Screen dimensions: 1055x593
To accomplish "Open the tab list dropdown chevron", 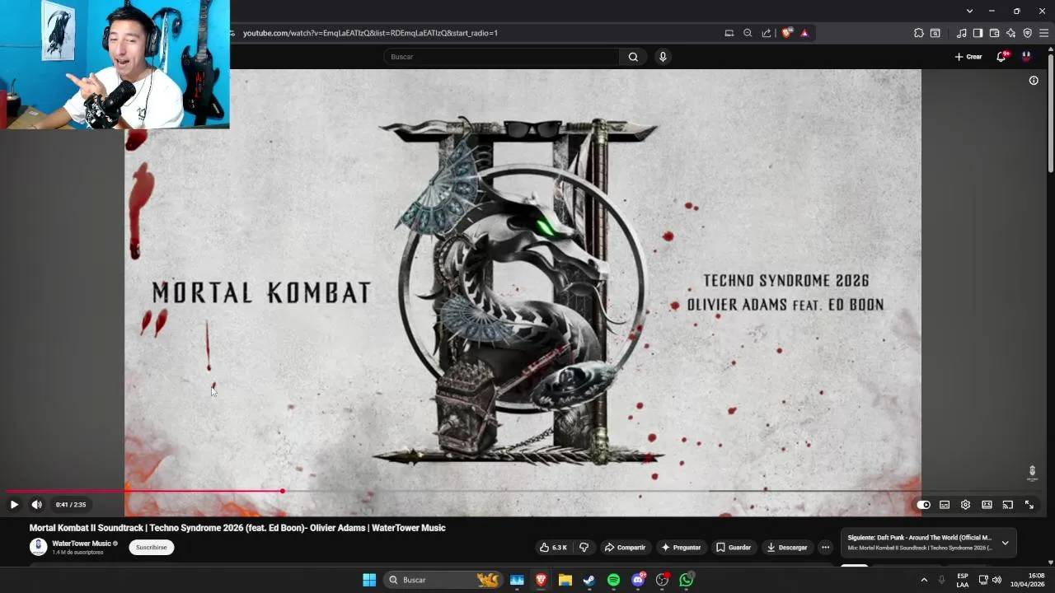I will [x=969, y=11].
